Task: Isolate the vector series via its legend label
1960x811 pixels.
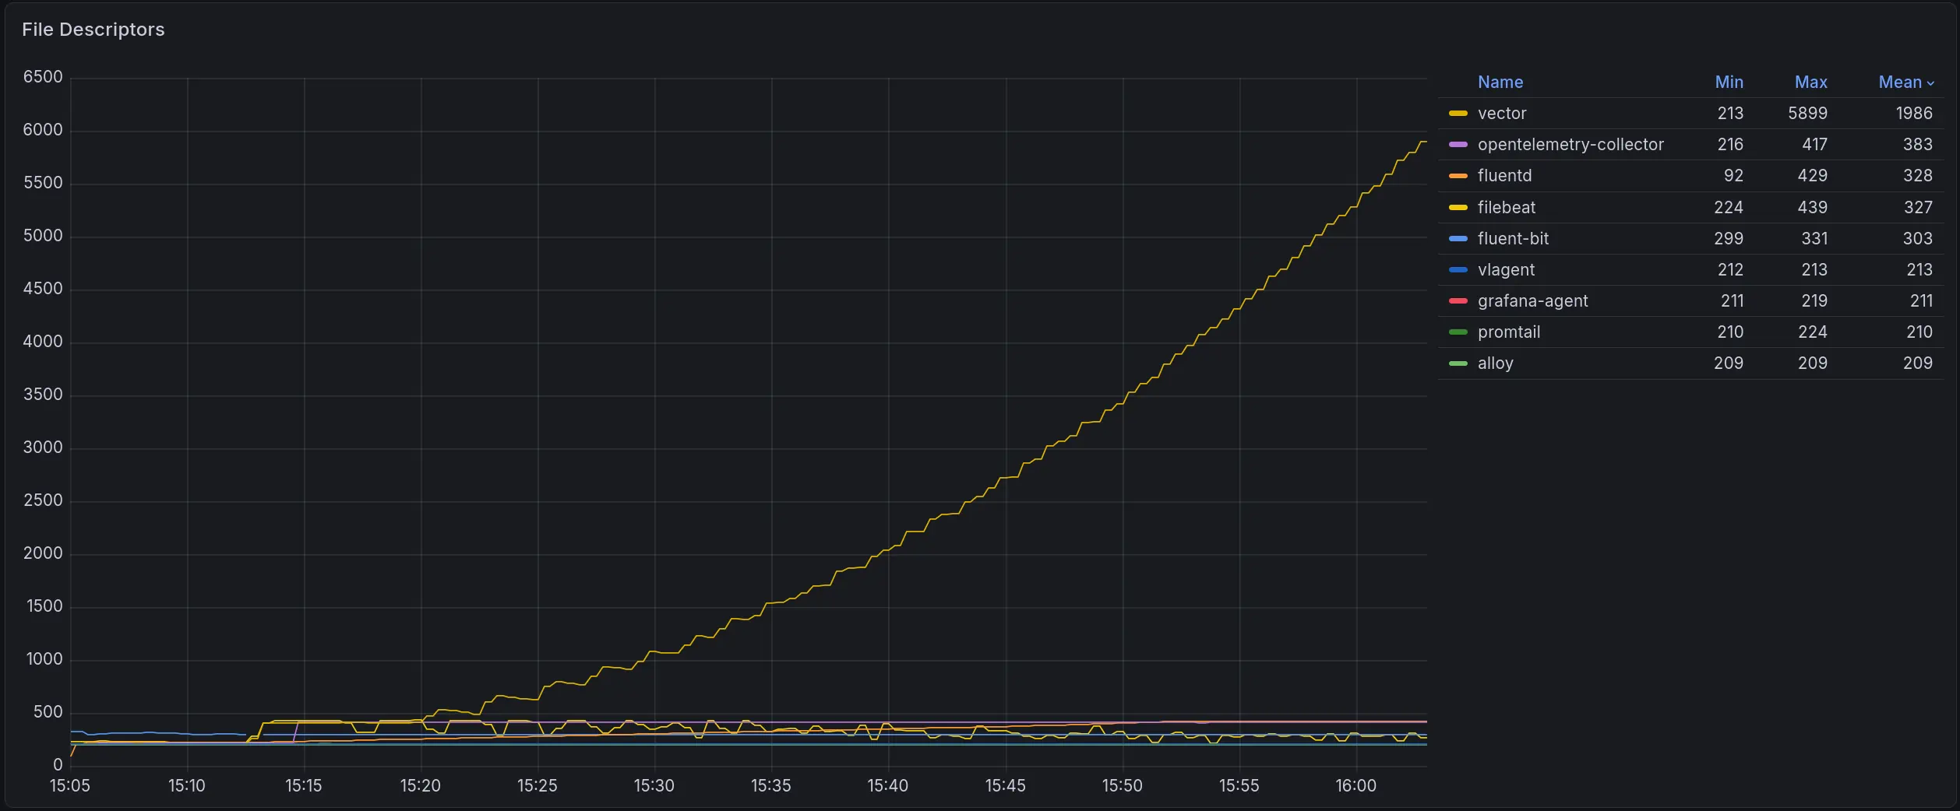Action: coord(1501,114)
